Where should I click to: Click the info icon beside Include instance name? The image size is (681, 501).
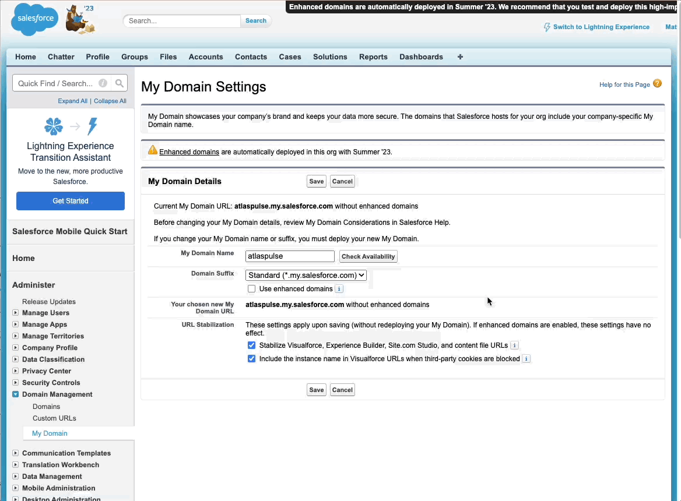pos(526,359)
